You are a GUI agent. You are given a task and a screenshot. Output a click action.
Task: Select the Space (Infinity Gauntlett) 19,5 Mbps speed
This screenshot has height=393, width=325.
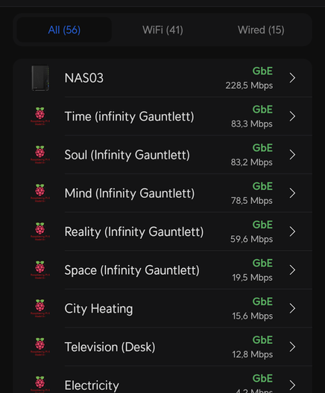252,278
